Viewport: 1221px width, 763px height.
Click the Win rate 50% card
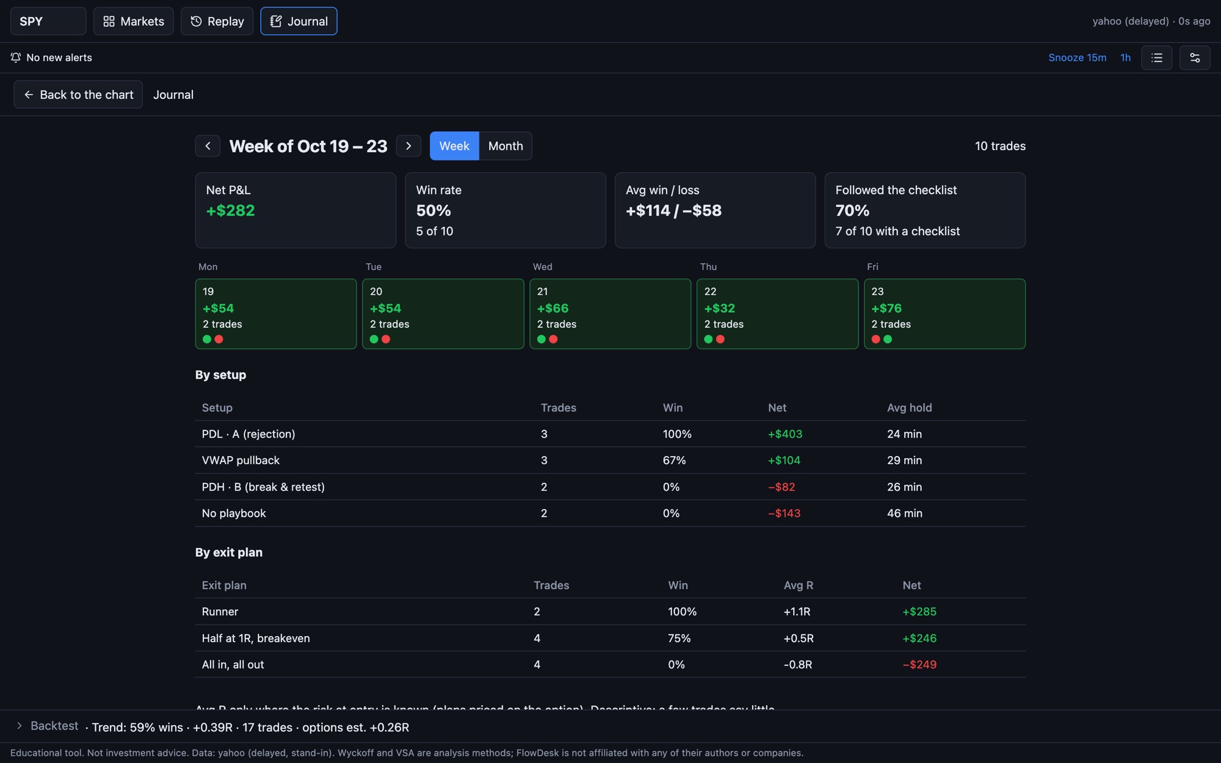click(505, 210)
